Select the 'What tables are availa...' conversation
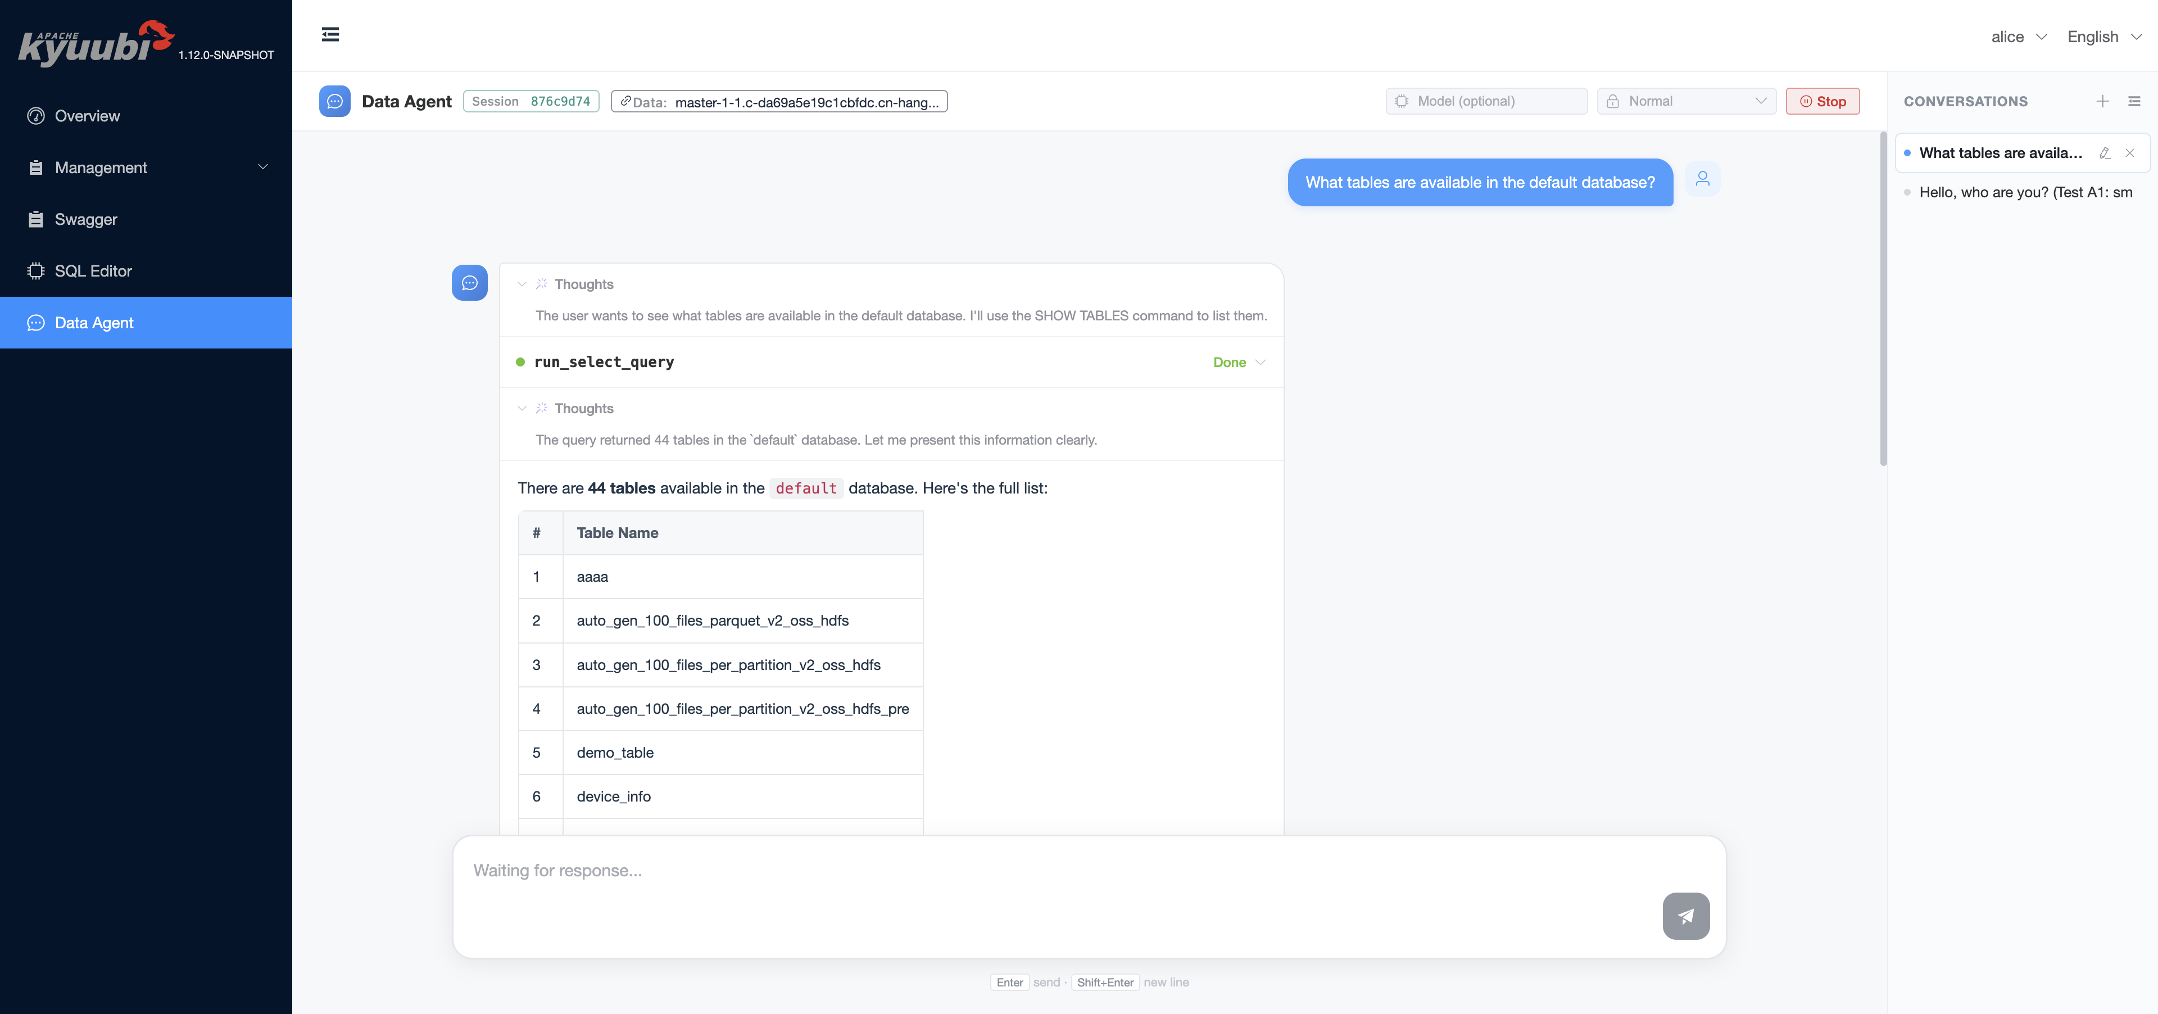 click(x=2001, y=152)
